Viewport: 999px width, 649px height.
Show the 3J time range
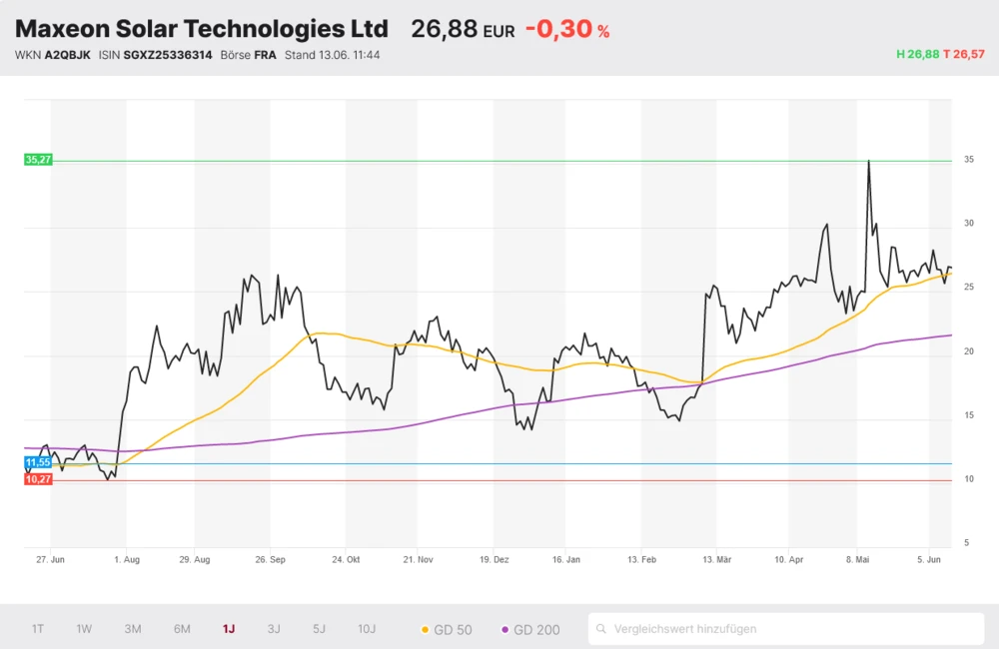coord(274,629)
